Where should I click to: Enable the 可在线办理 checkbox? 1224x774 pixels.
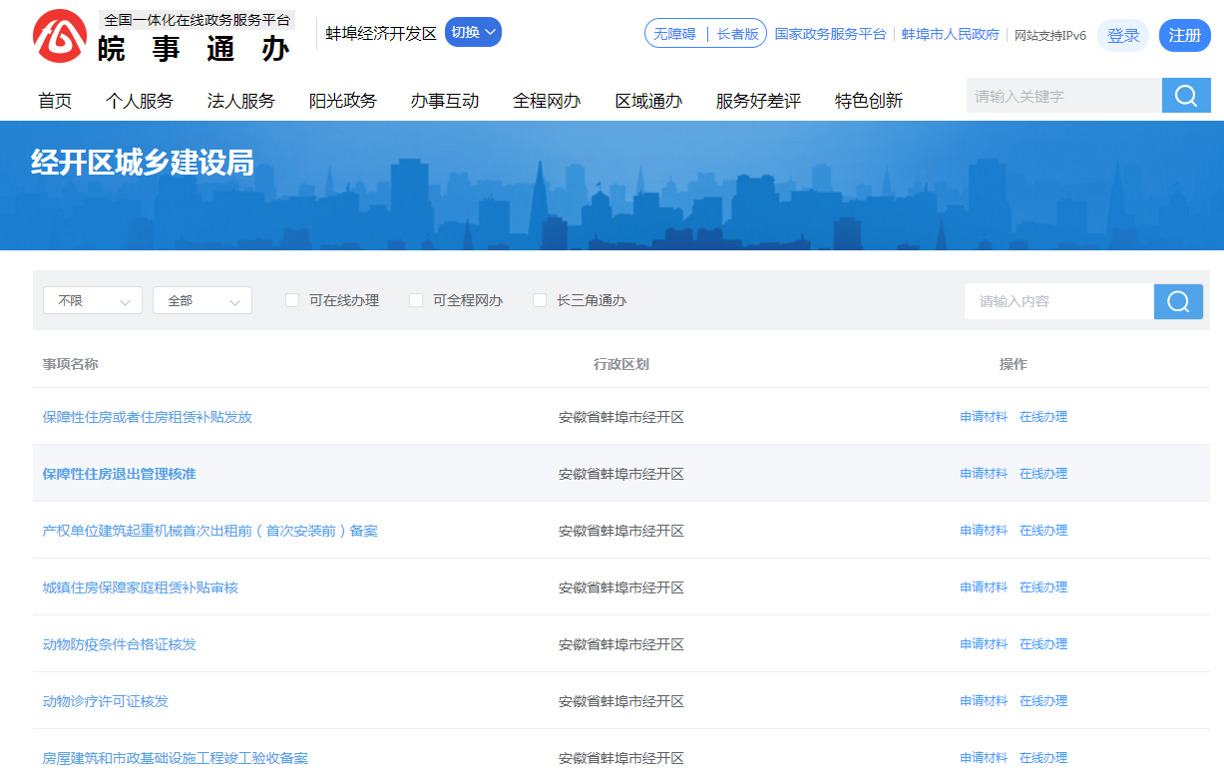point(292,300)
